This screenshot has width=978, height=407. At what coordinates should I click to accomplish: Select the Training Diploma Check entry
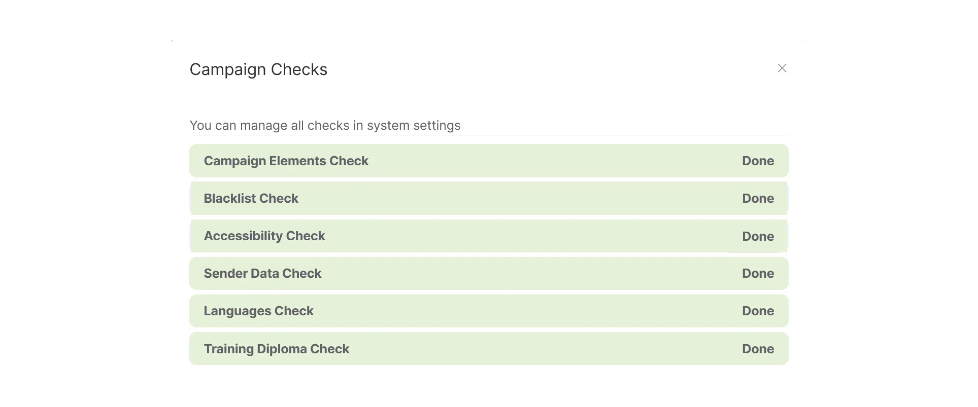pos(489,348)
